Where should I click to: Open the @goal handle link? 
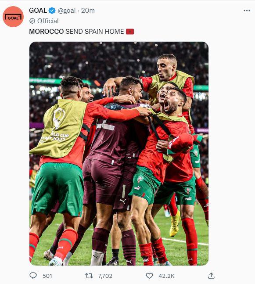tap(66, 11)
